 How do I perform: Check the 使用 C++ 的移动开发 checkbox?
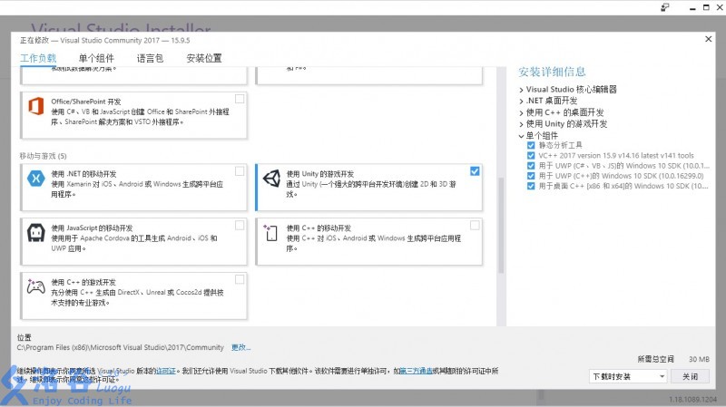[x=475, y=225]
